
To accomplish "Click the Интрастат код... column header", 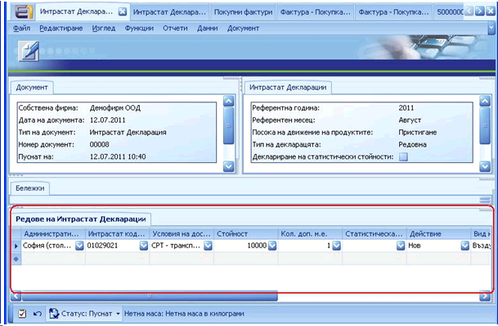I will (x=118, y=233).
